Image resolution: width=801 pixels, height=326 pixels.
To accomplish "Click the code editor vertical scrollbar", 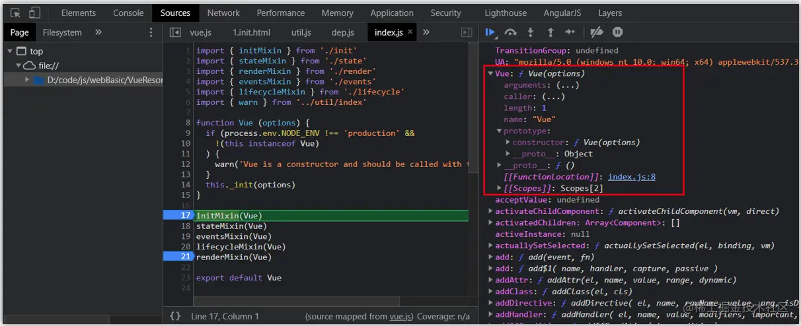I will click(x=473, y=110).
